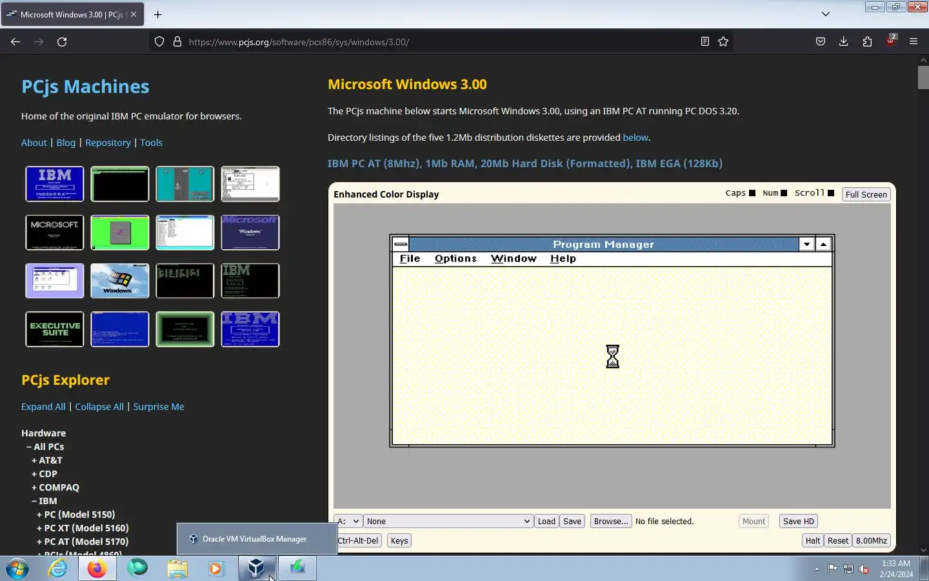Open the extensions puzzle-piece menu

click(x=867, y=42)
